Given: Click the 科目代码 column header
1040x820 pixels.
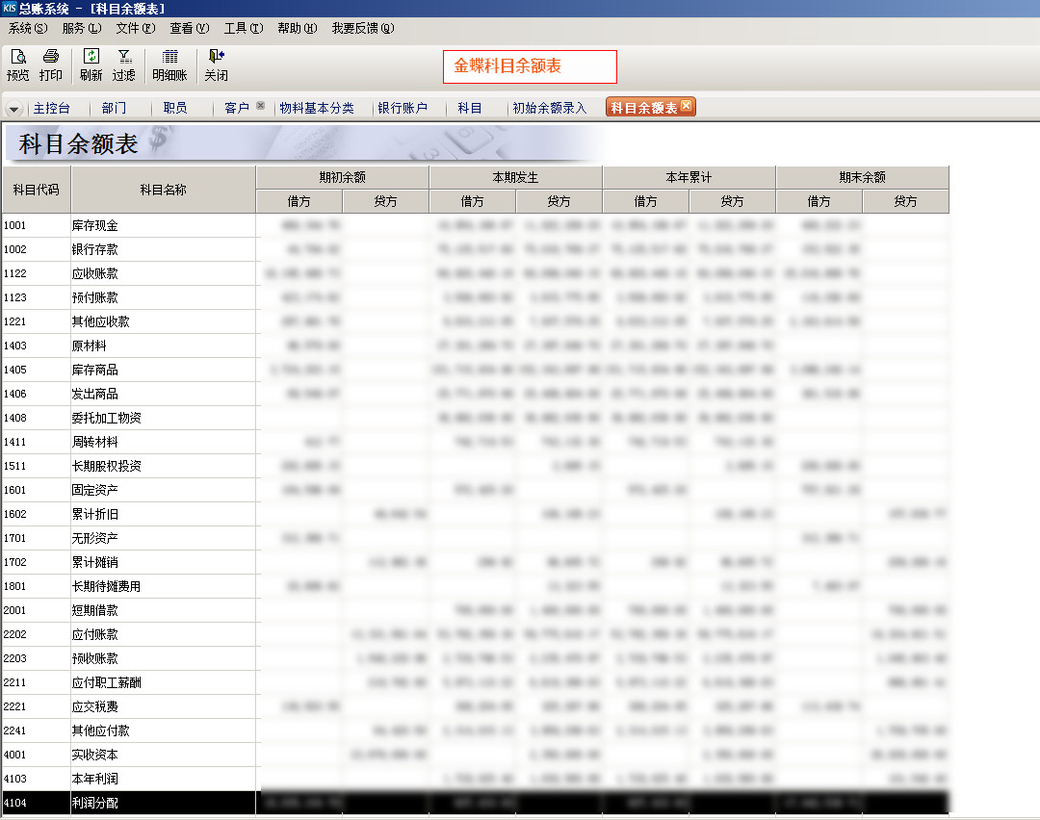Looking at the screenshot, I should point(36,190).
